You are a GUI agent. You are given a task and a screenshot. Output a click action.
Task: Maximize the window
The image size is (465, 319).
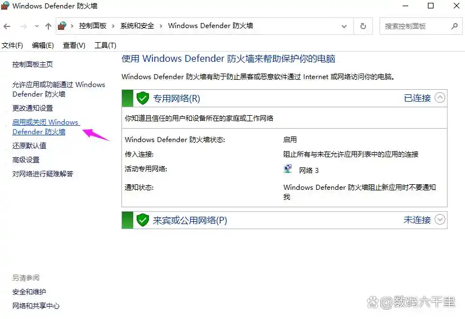click(431, 6)
